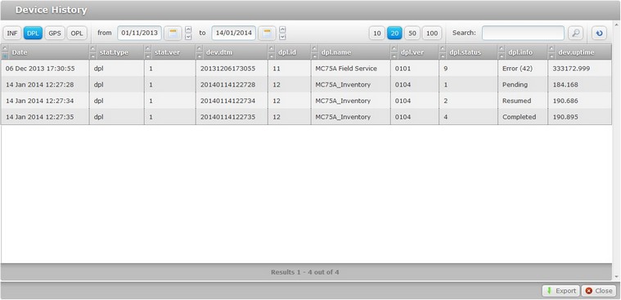Click the magnifier search icon
The height and width of the screenshot is (300, 621).
[575, 34]
